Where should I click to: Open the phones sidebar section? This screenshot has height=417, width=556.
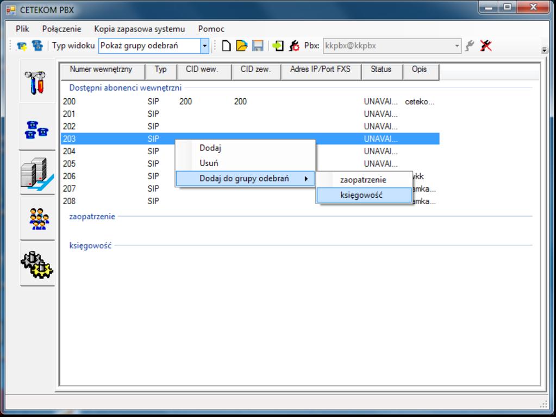[38, 128]
